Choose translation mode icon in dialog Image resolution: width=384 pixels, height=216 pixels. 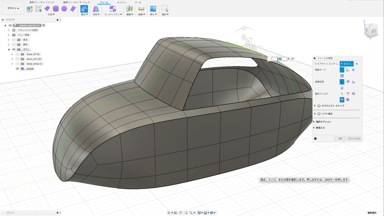pyautogui.click(x=348, y=70)
